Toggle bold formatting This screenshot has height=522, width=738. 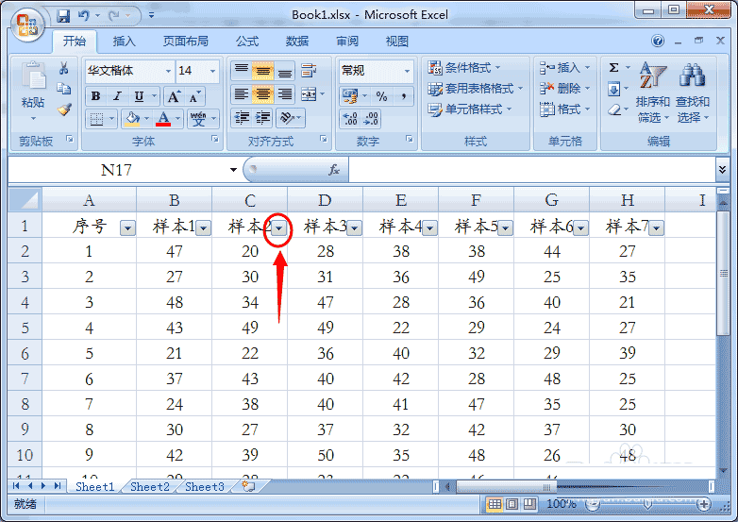tap(95, 96)
